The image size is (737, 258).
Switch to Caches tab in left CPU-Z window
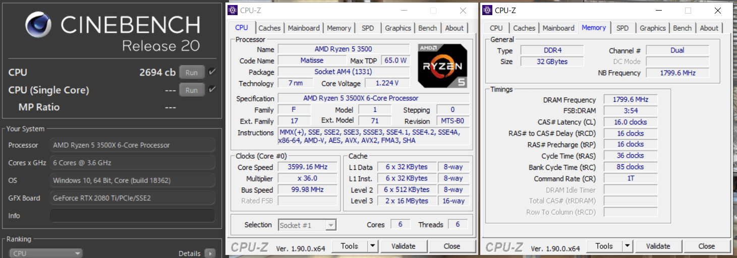pos(270,28)
